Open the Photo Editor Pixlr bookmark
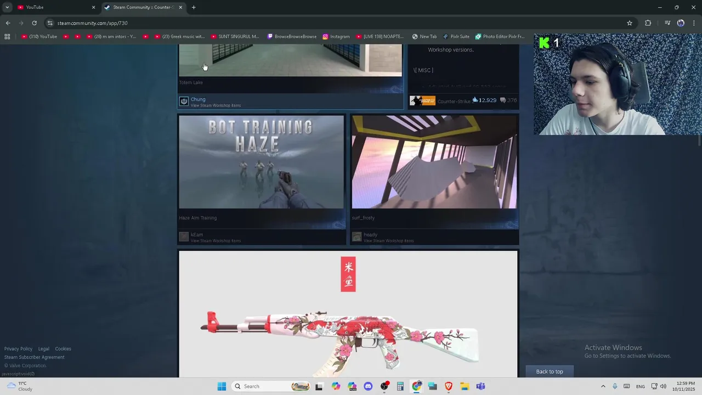Image resolution: width=702 pixels, height=395 pixels. [x=500, y=37]
